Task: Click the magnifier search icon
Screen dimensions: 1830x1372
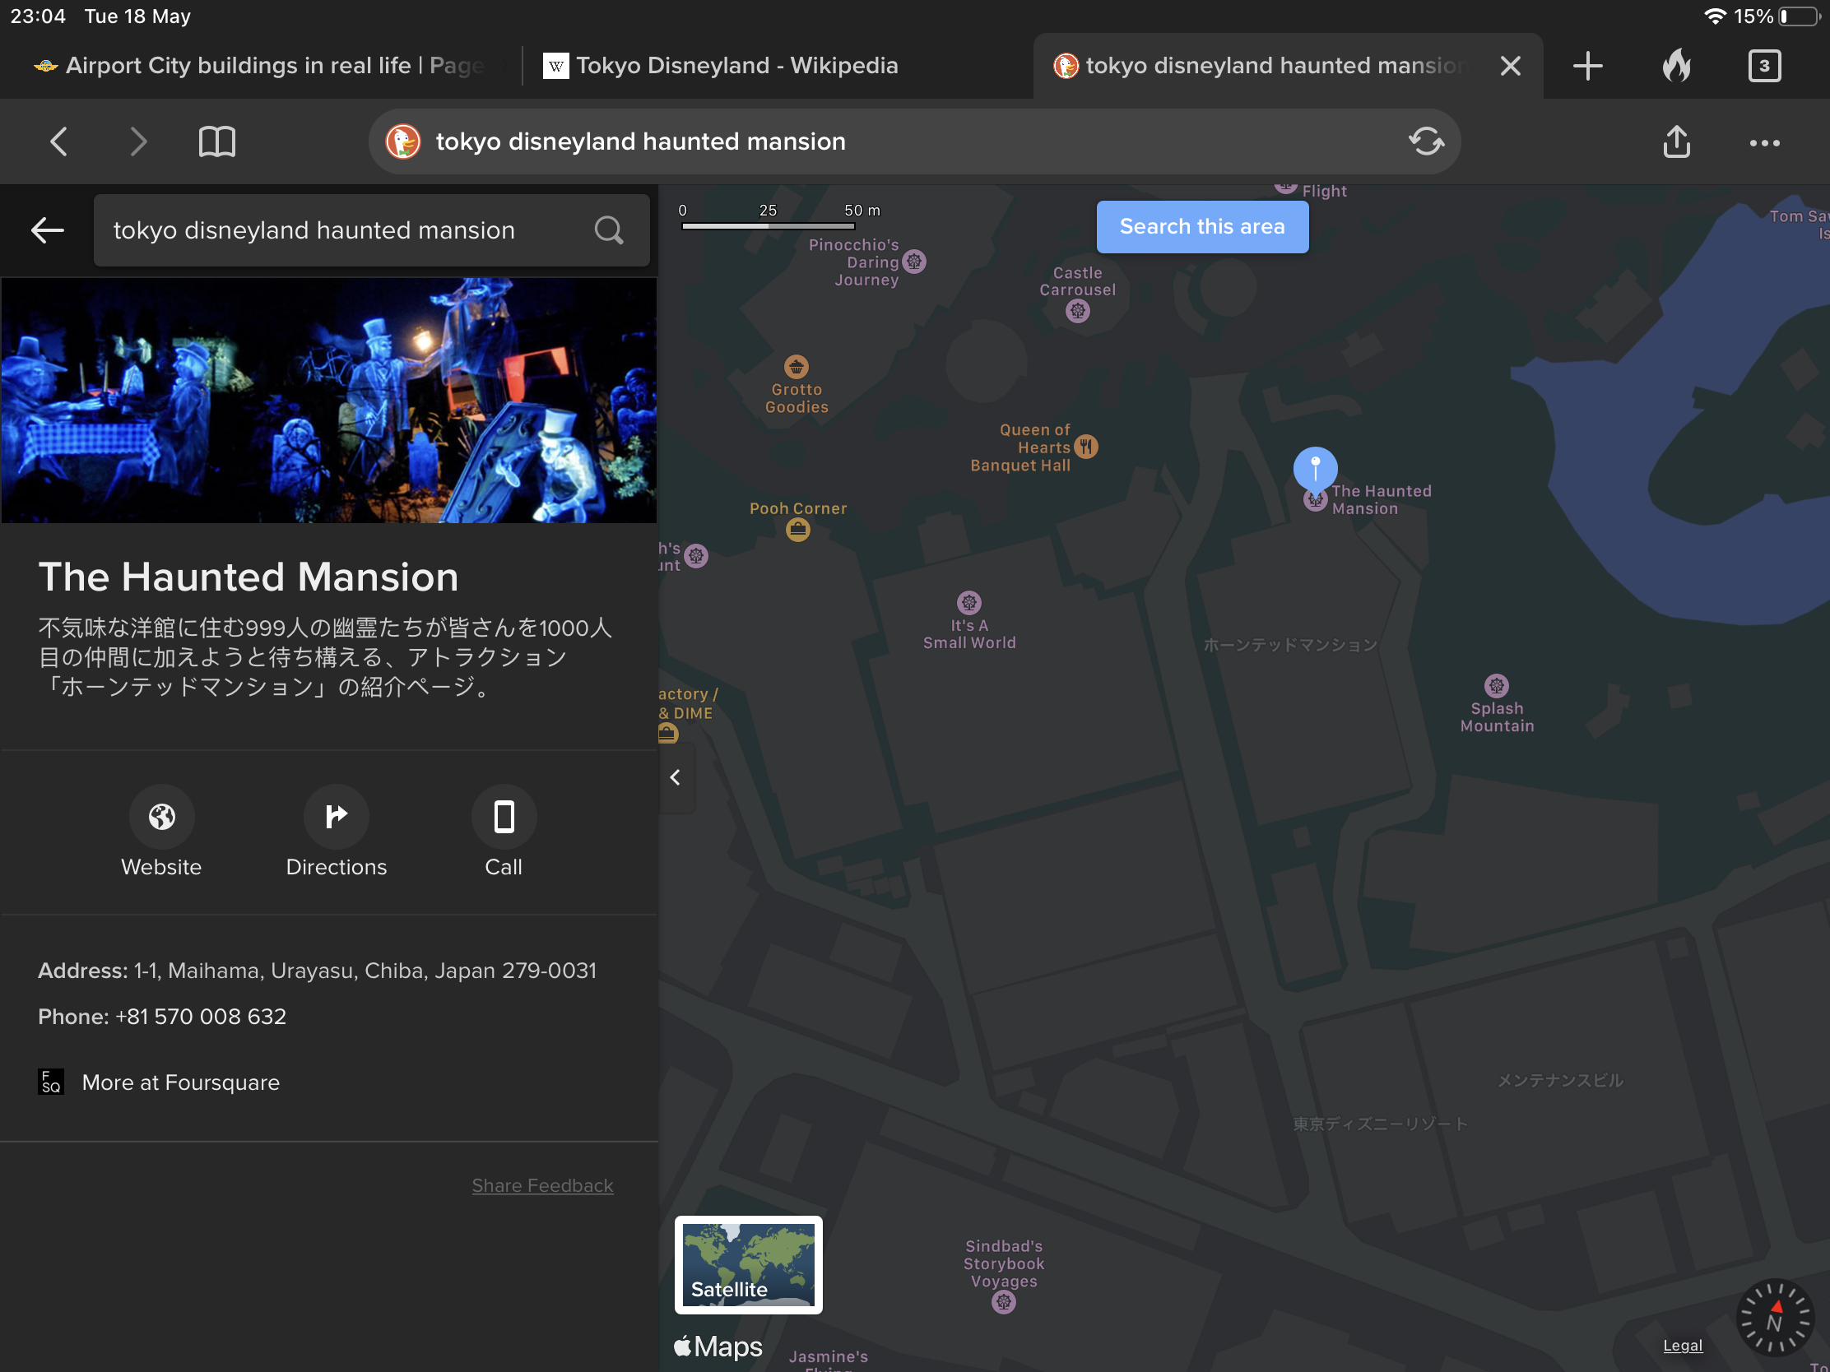Action: (608, 230)
